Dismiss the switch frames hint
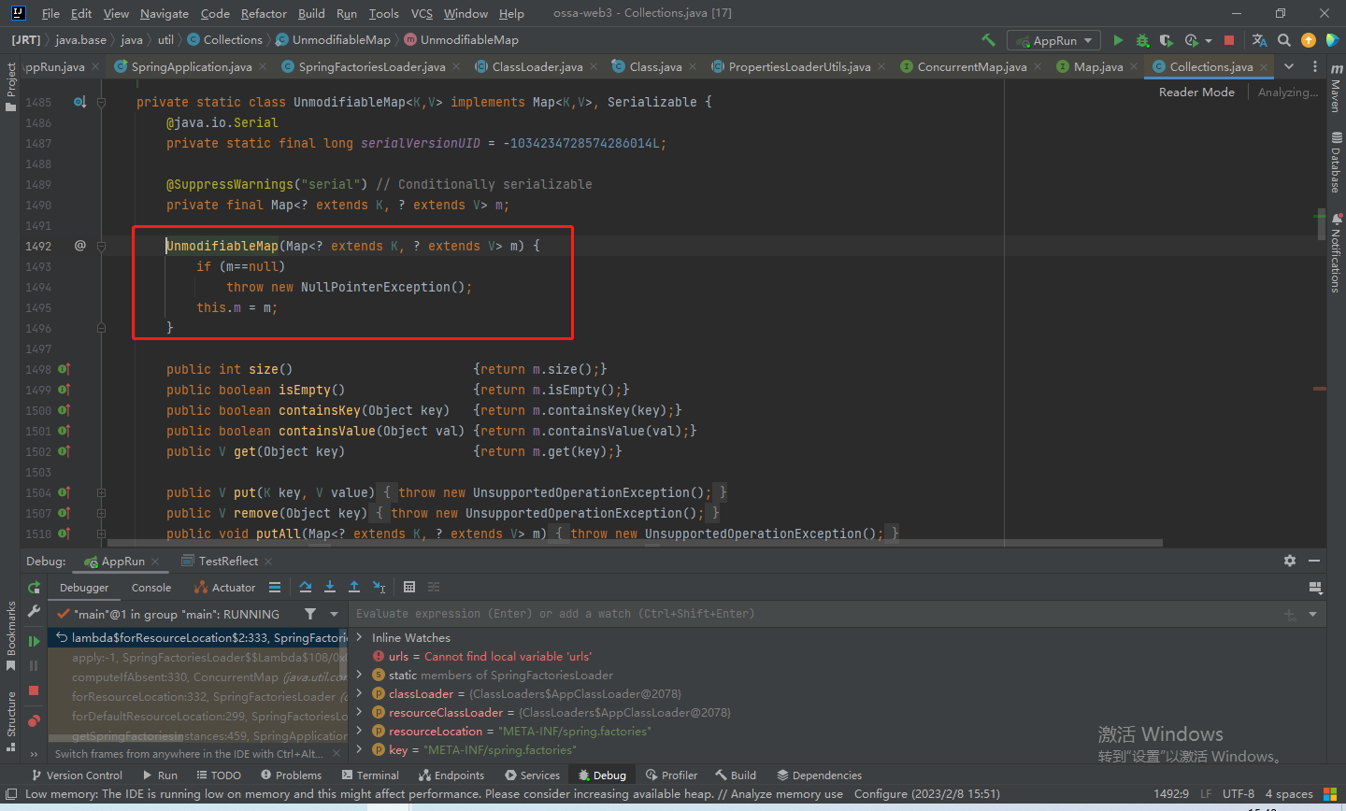1346x811 pixels. pyautogui.click(x=336, y=754)
